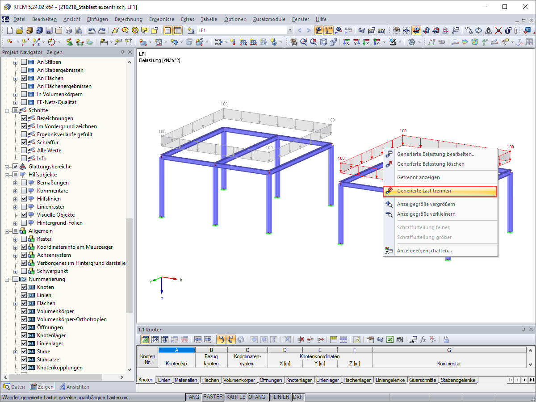Collapse the Allgemein tree node
Image resolution: width=536 pixels, height=402 pixels.
[7, 231]
